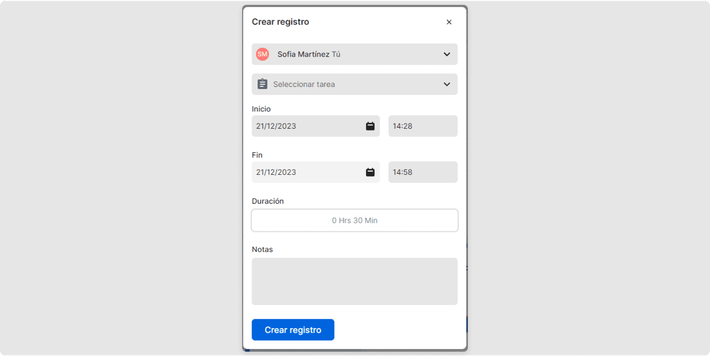Expand the user dropdown chevron

(447, 54)
